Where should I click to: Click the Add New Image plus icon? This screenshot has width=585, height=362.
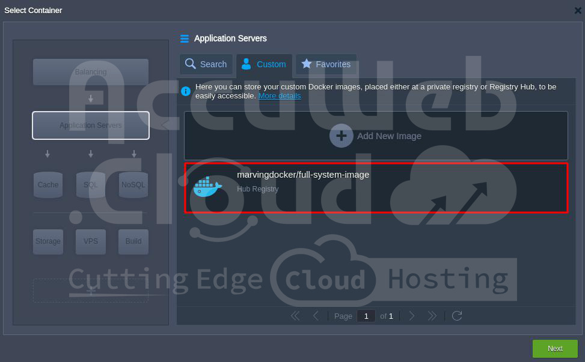(x=341, y=136)
